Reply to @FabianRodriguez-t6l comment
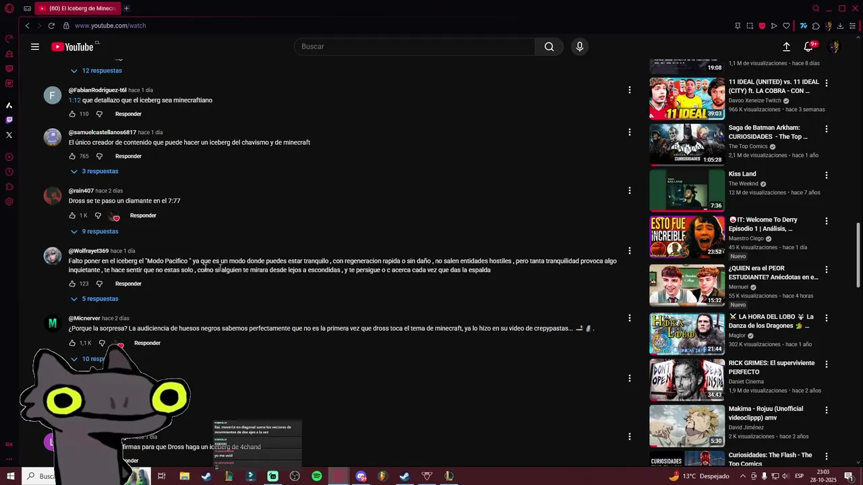 (x=128, y=114)
